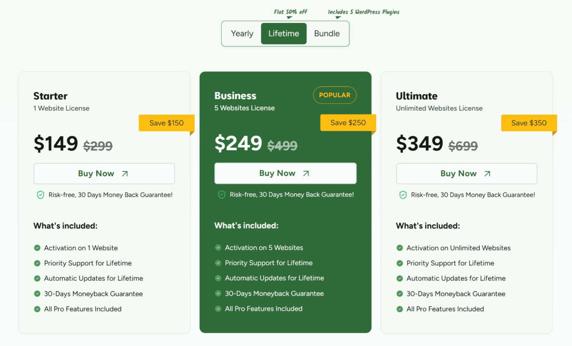Click the Flat 50% off label
572x346 pixels.
coord(290,12)
